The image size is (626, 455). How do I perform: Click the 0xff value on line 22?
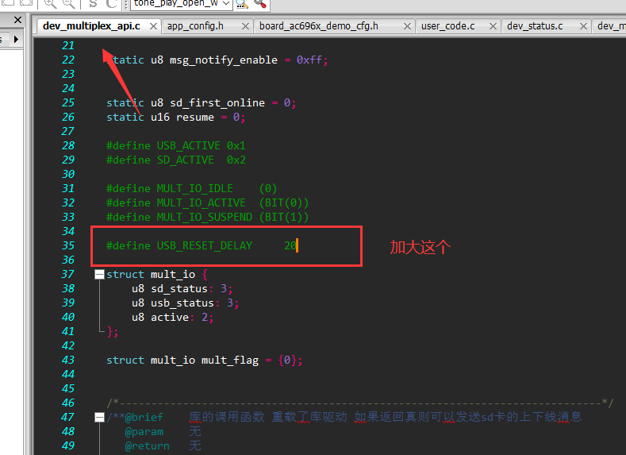point(309,60)
